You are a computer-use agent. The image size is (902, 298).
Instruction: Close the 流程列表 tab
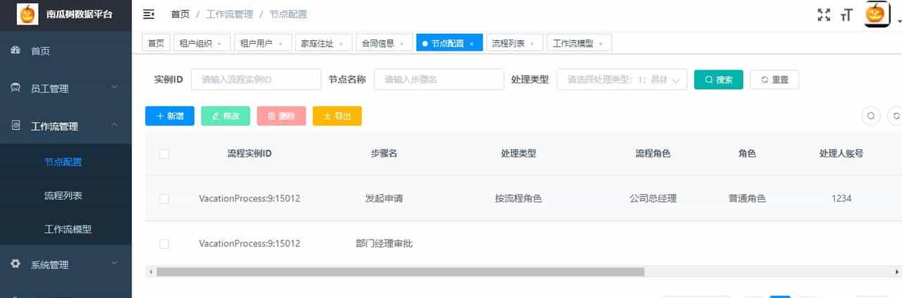532,44
